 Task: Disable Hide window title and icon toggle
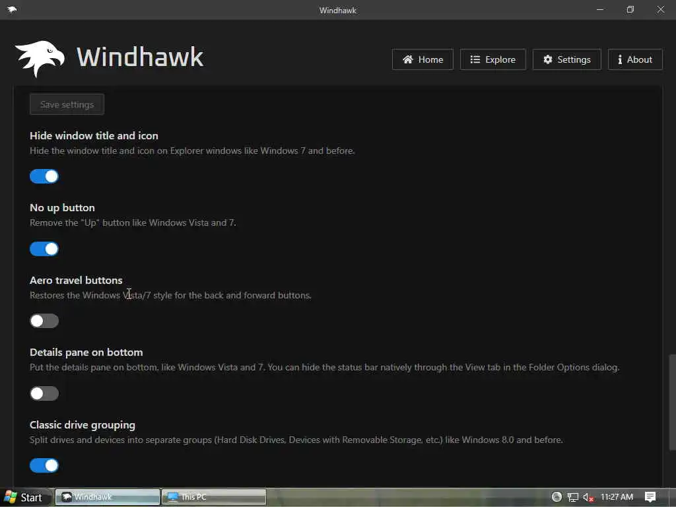point(44,176)
